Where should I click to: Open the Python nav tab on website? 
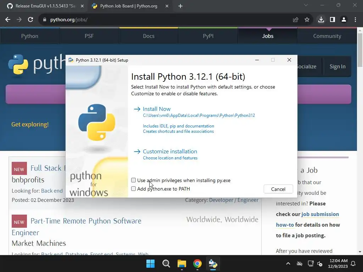pos(30,36)
